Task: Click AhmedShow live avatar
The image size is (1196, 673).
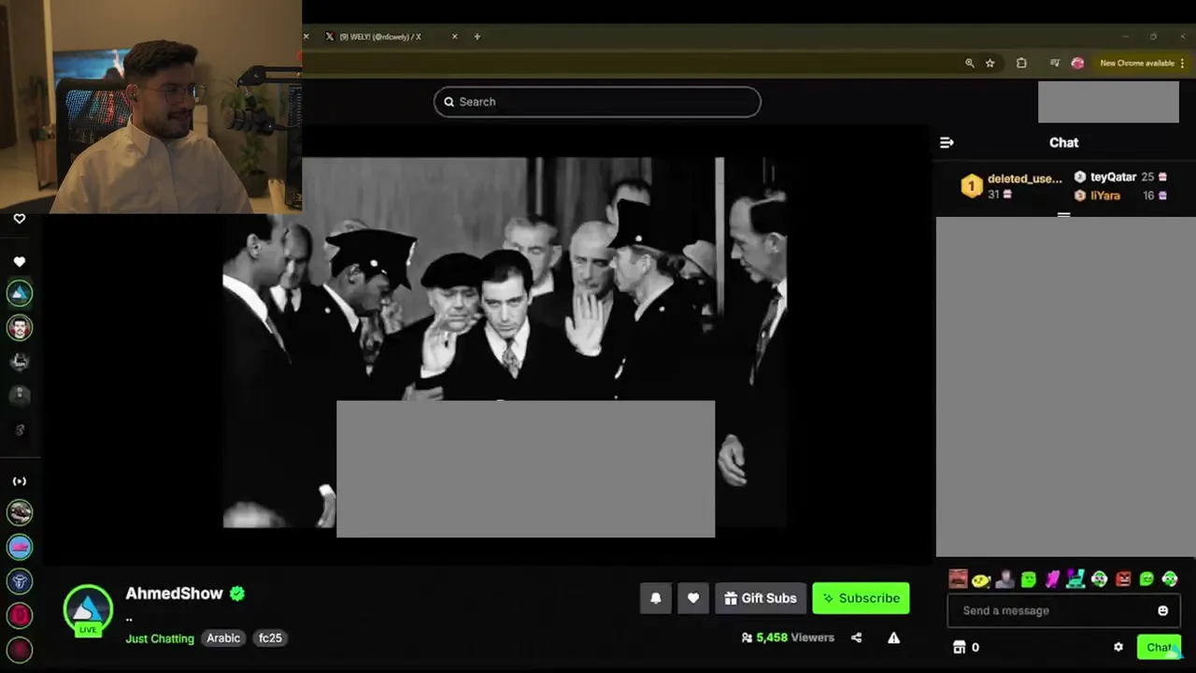Action: click(x=88, y=609)
